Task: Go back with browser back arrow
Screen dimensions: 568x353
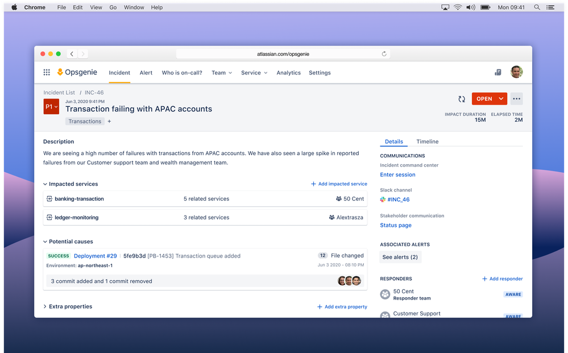Action: coord(72,54)
